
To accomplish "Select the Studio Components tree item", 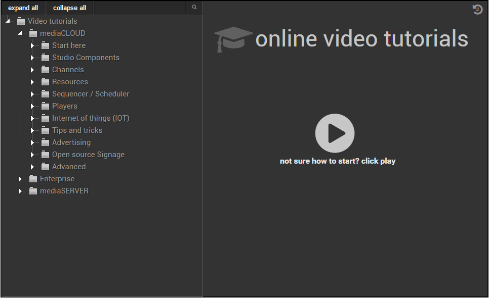I will click(86, 57).
